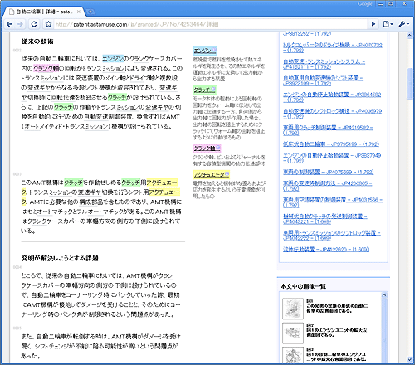415x365 pixels.
Task: Click the Go arrow beside the address bar
Action: coord(373,24)
